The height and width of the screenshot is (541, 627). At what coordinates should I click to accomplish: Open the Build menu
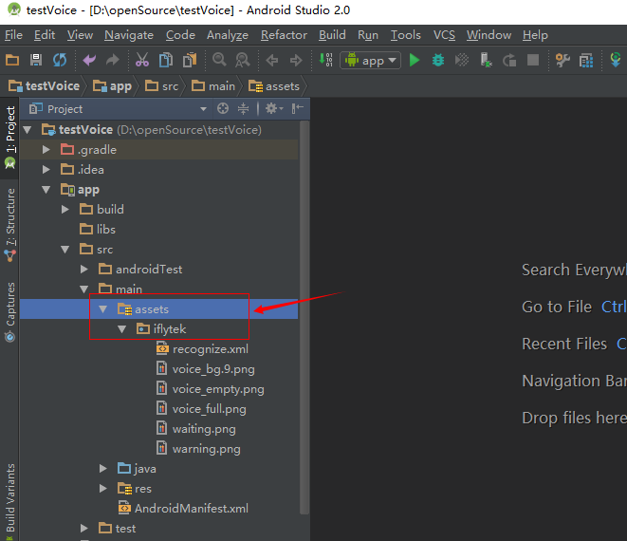332,35
